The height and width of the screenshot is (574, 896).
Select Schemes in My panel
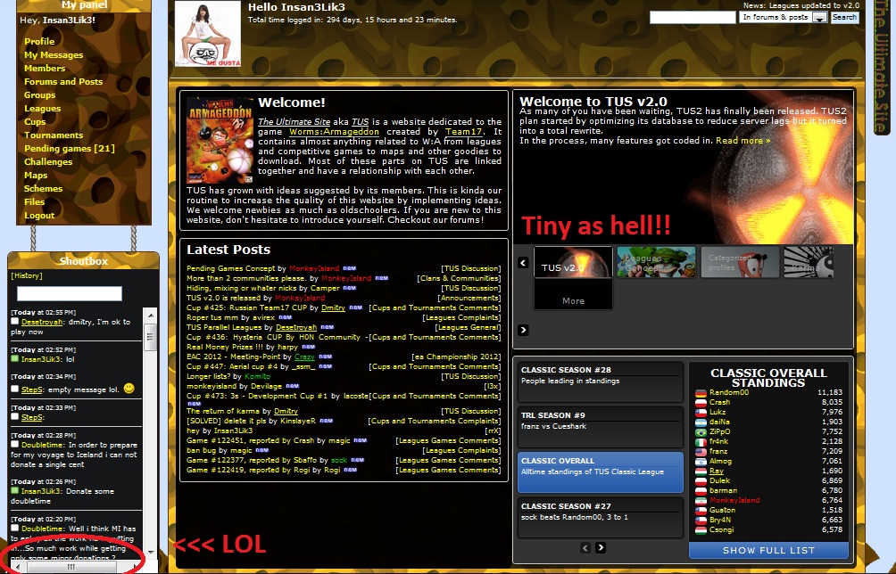pyautogui.click(x=44, y=188)
